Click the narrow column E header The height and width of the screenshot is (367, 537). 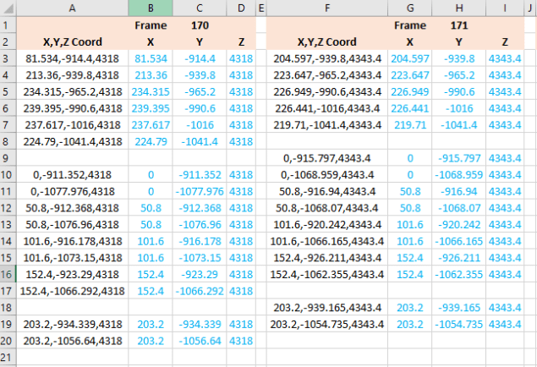tap(260, 8)
